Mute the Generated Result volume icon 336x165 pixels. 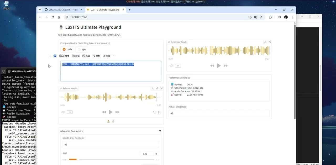[171, 66]
